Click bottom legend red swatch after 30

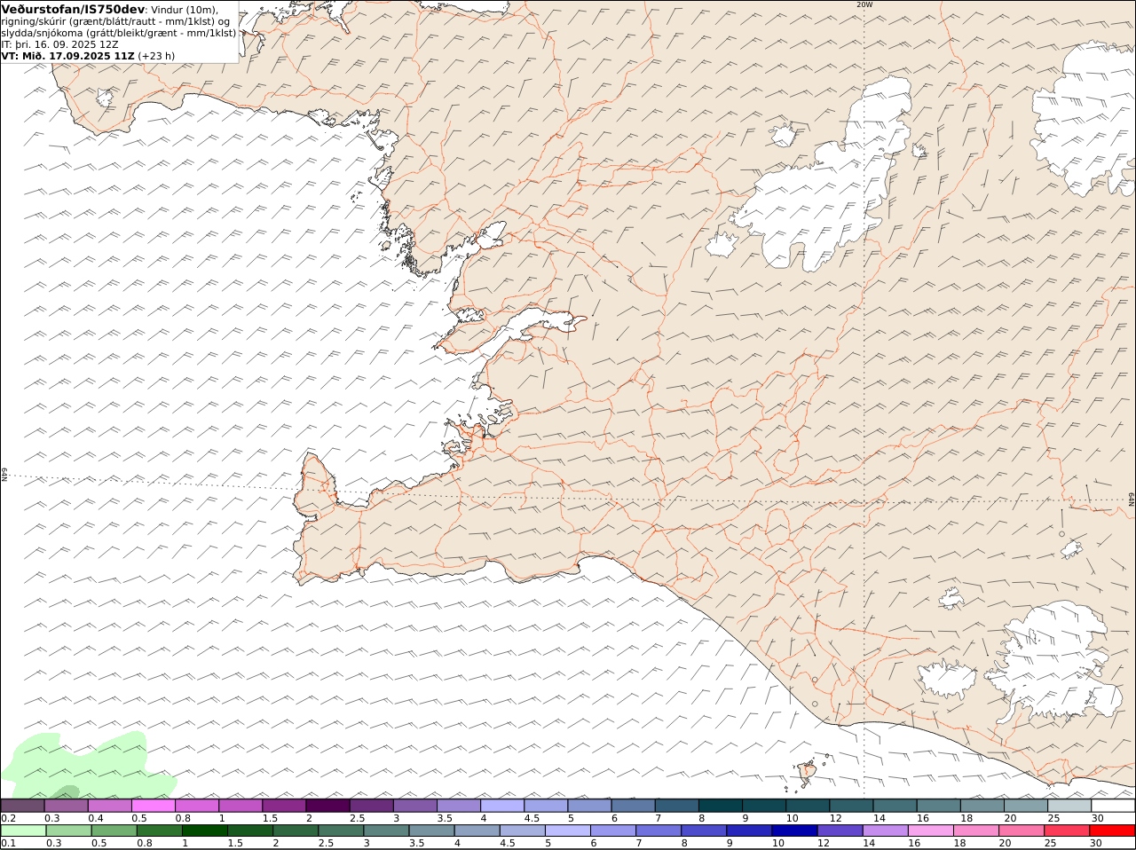click(1112, 830)
